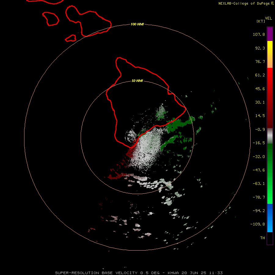The height and width of the screenshot is (275, 275).
Task: Click inside the small Kahoolawe island outline
Action: point(71,38)
